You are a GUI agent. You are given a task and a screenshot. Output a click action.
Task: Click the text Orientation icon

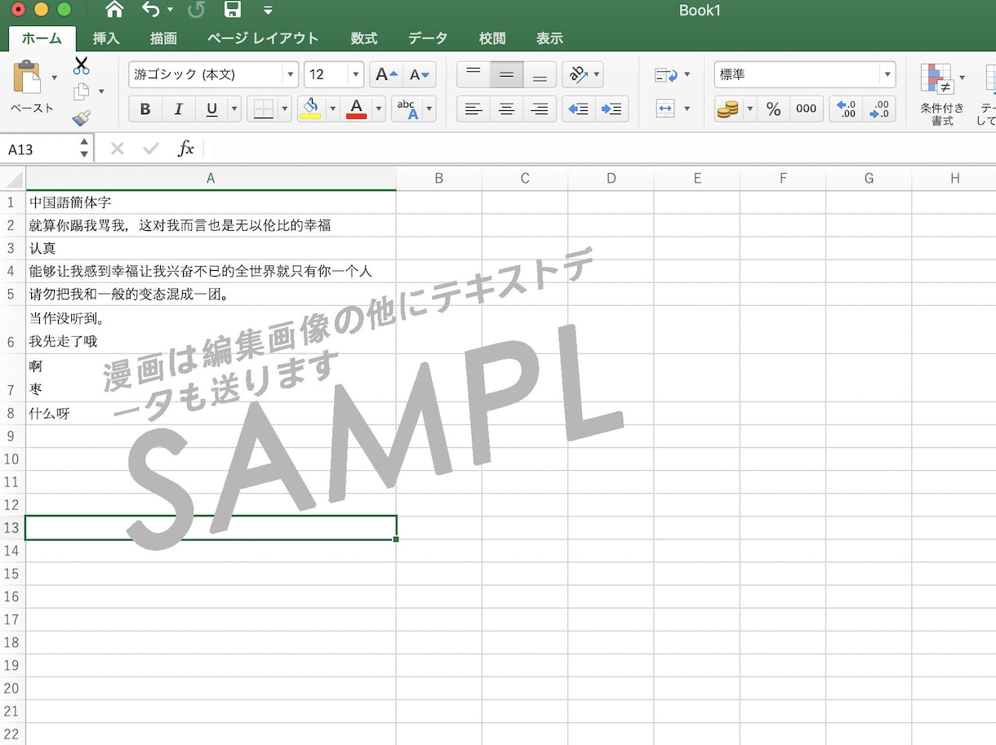578,74
